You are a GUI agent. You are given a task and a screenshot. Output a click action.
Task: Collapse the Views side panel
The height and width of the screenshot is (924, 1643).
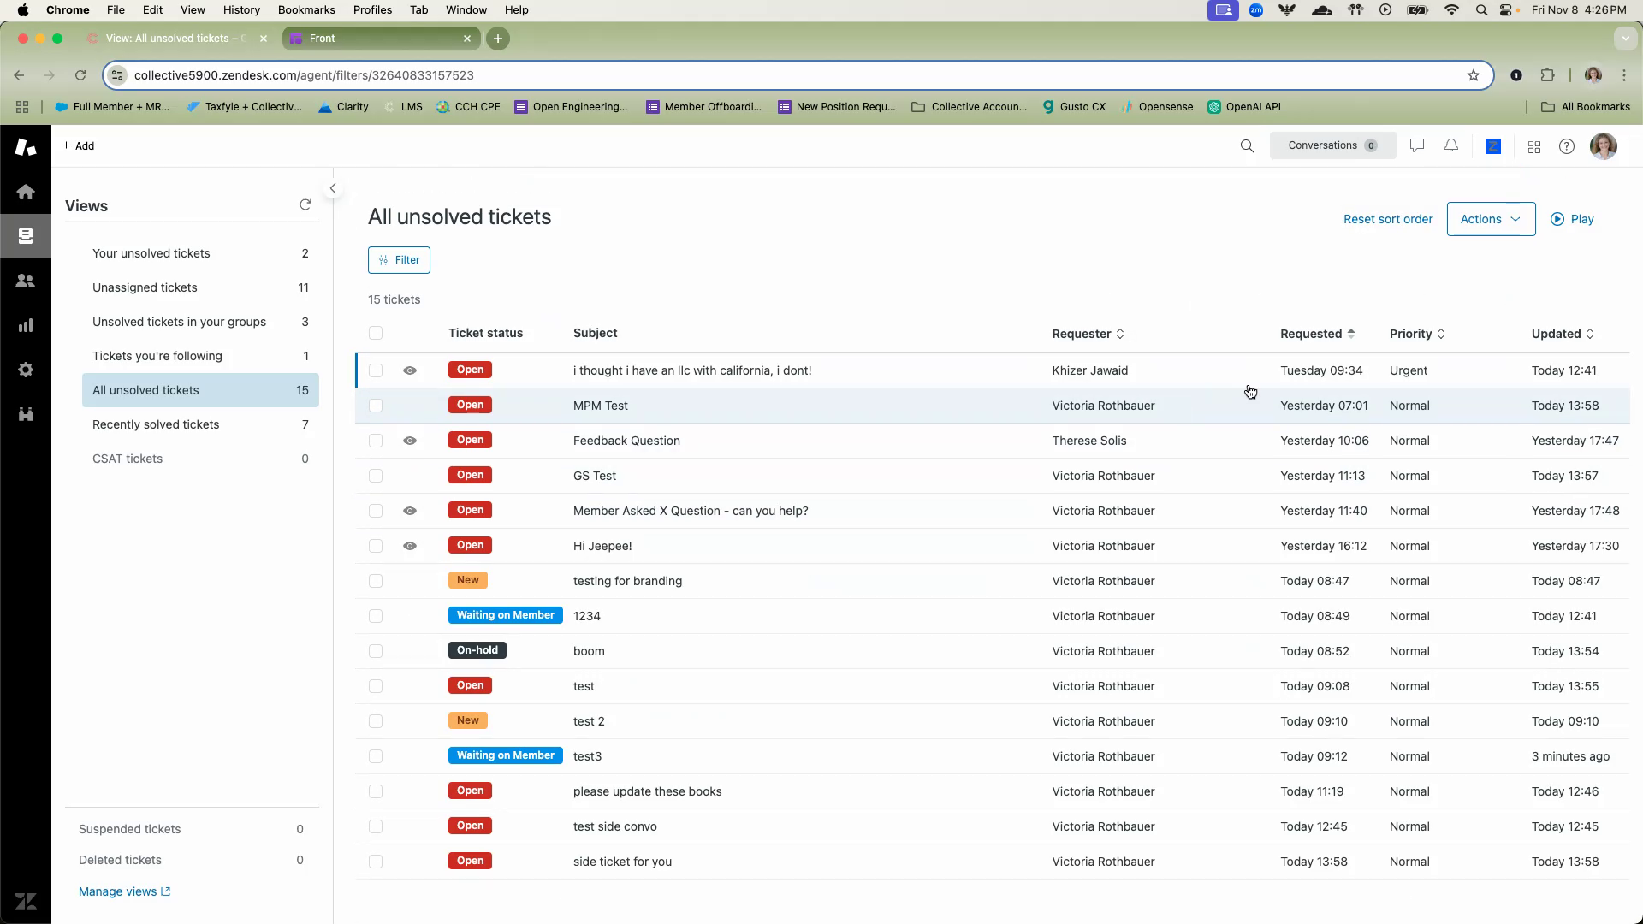(333, 188)
